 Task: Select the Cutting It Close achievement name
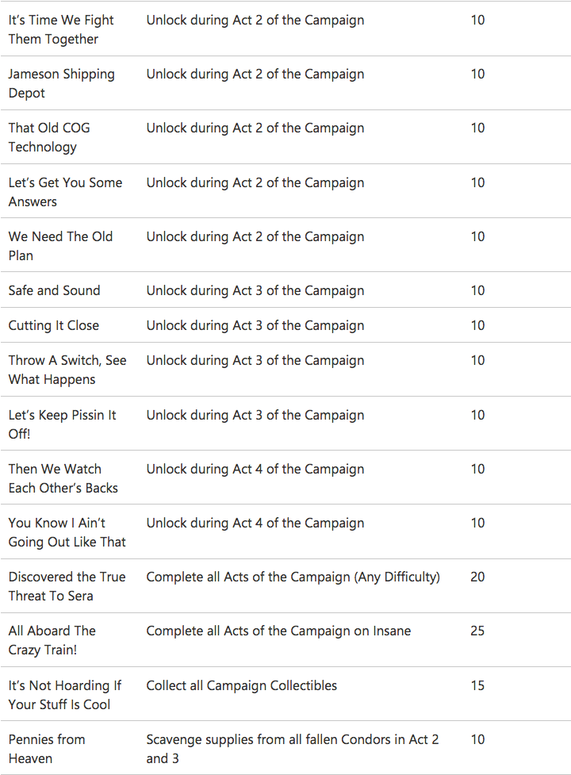pyautogui.click(x=53, y=325)
